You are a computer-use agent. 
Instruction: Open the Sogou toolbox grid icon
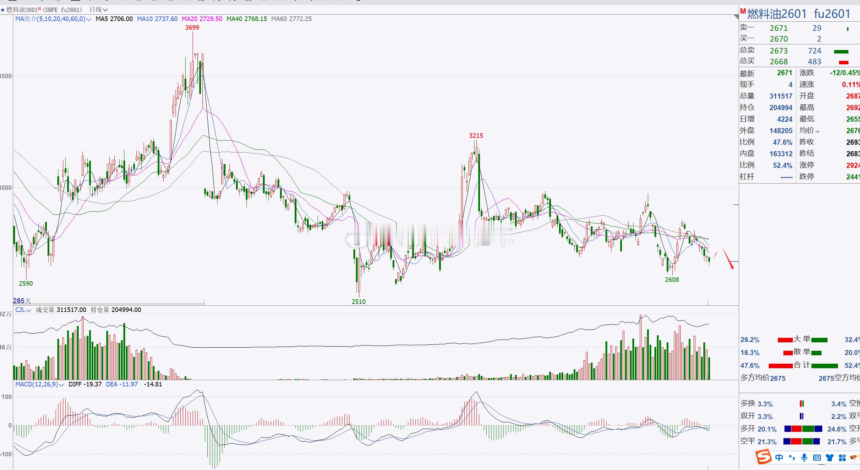tap(842, 457)
